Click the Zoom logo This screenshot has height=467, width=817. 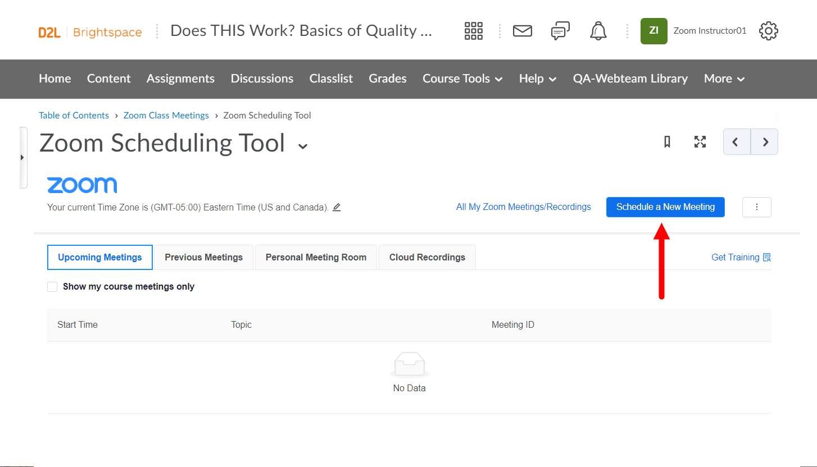pyautogui.click(x=82, y=185)
